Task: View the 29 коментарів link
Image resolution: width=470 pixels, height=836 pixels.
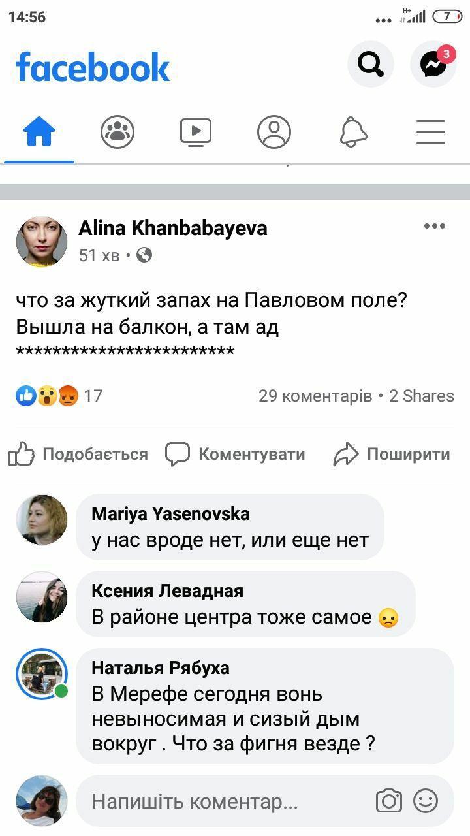Action: point(315,396)
